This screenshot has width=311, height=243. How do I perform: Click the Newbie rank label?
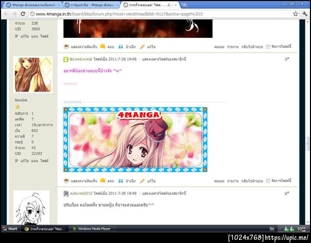pos(21,100)
